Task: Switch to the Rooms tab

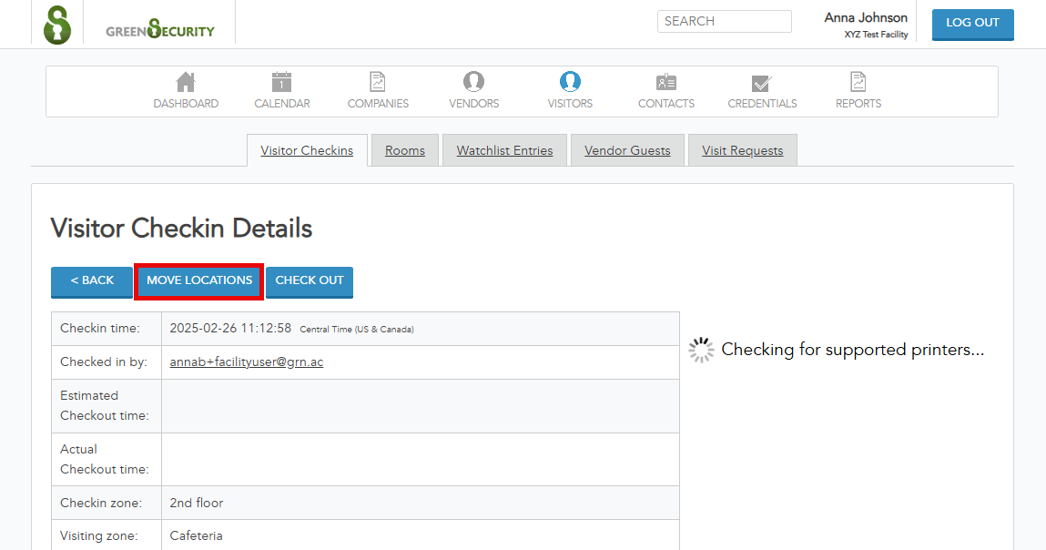Action: point(405,150)
